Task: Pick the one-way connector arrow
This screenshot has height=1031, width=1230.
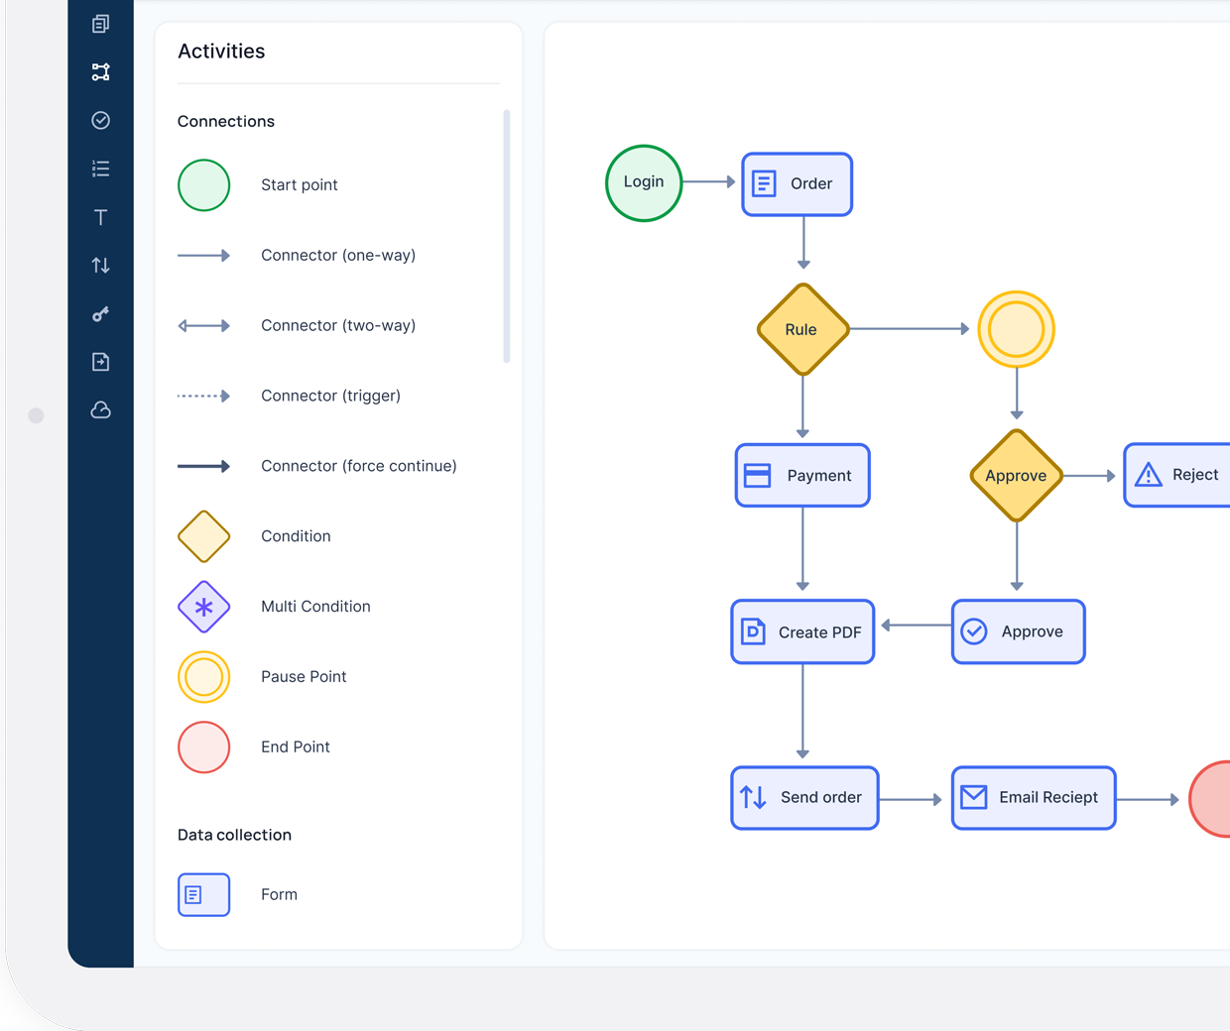Action: point(203,256)
